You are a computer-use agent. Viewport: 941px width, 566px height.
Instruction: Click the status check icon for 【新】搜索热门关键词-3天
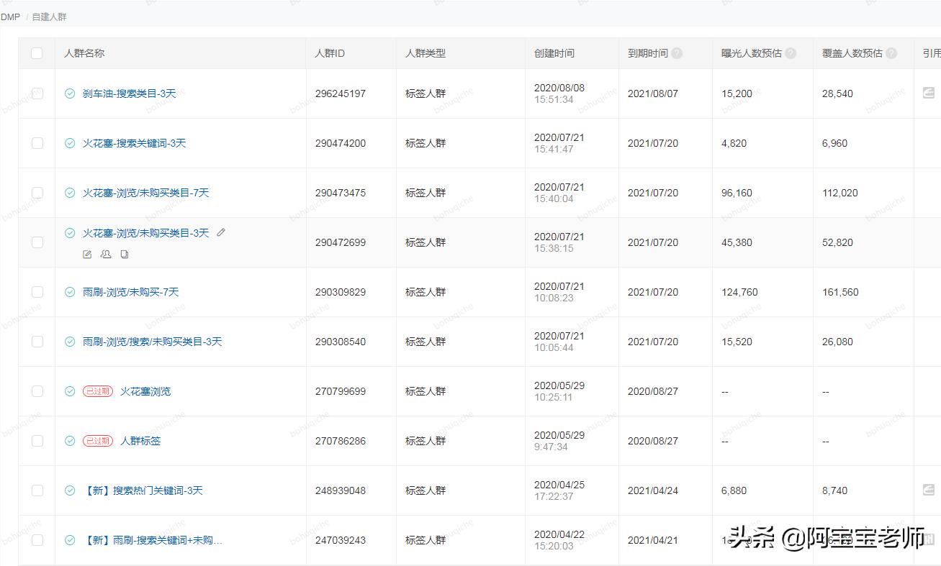coord(70,490)
